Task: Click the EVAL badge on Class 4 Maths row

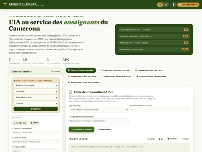Action: point(186,36)
